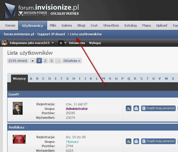Click the small user avatar beside Zalogowano jako

click(x=4, y=43)
